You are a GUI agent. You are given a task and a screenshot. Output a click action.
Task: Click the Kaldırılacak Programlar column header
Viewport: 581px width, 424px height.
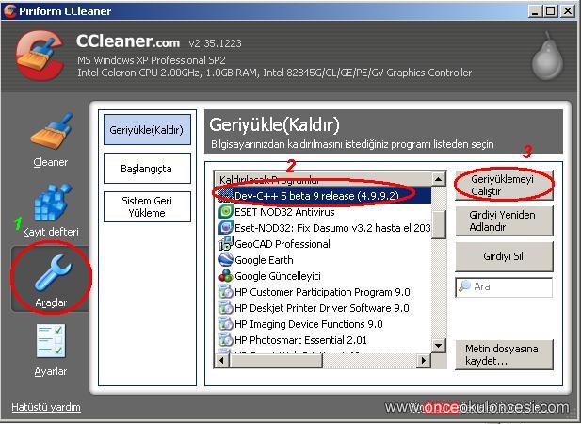323,179
